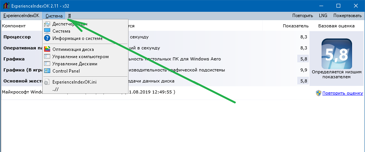The height and width of the screenshot is (152, 365).
Task: Open ExperienceIndexOK.ini file entry
Action: pyautogui.click(x=85, y=82)
